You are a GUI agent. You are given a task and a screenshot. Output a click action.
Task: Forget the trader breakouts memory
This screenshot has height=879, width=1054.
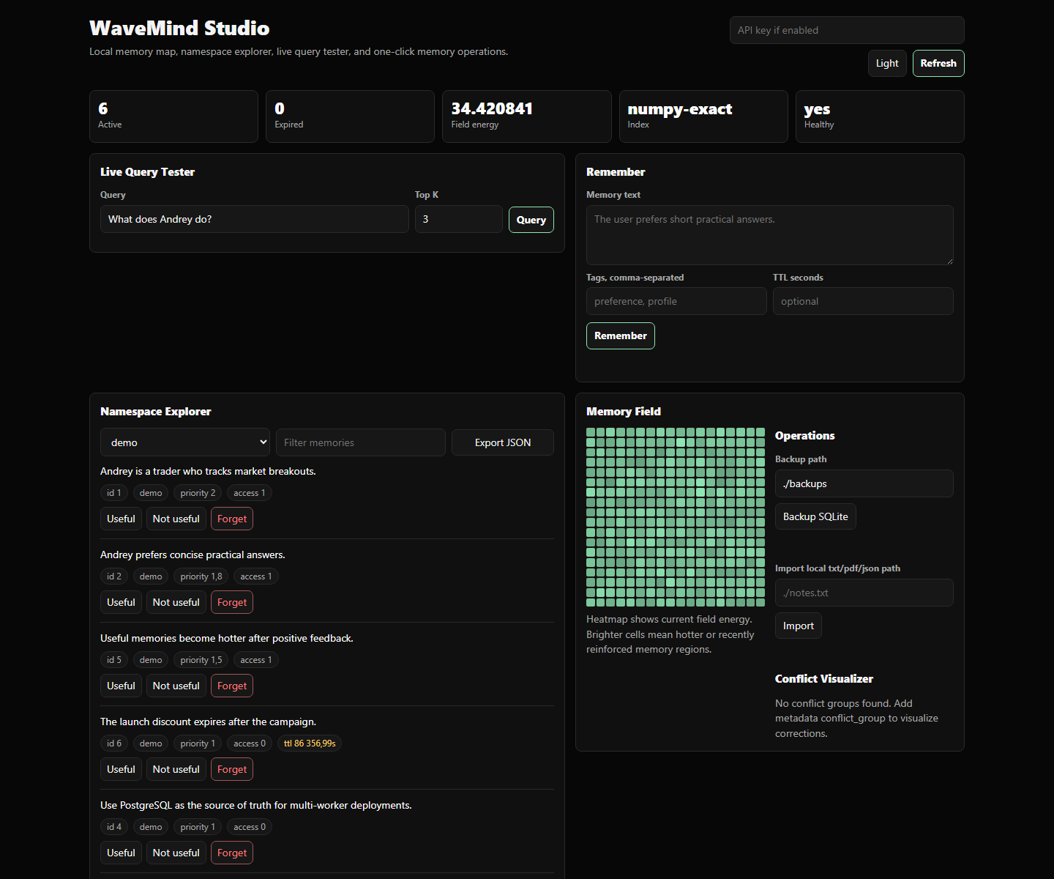(232, 519)
